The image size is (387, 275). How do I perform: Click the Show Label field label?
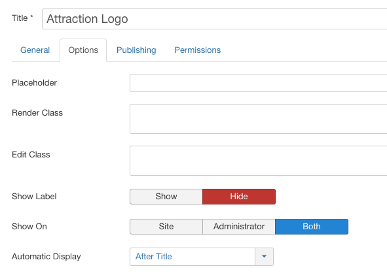(x=34, y=197)
